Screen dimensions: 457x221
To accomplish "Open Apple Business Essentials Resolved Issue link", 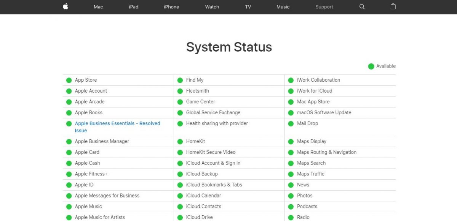I will point(117,123).
